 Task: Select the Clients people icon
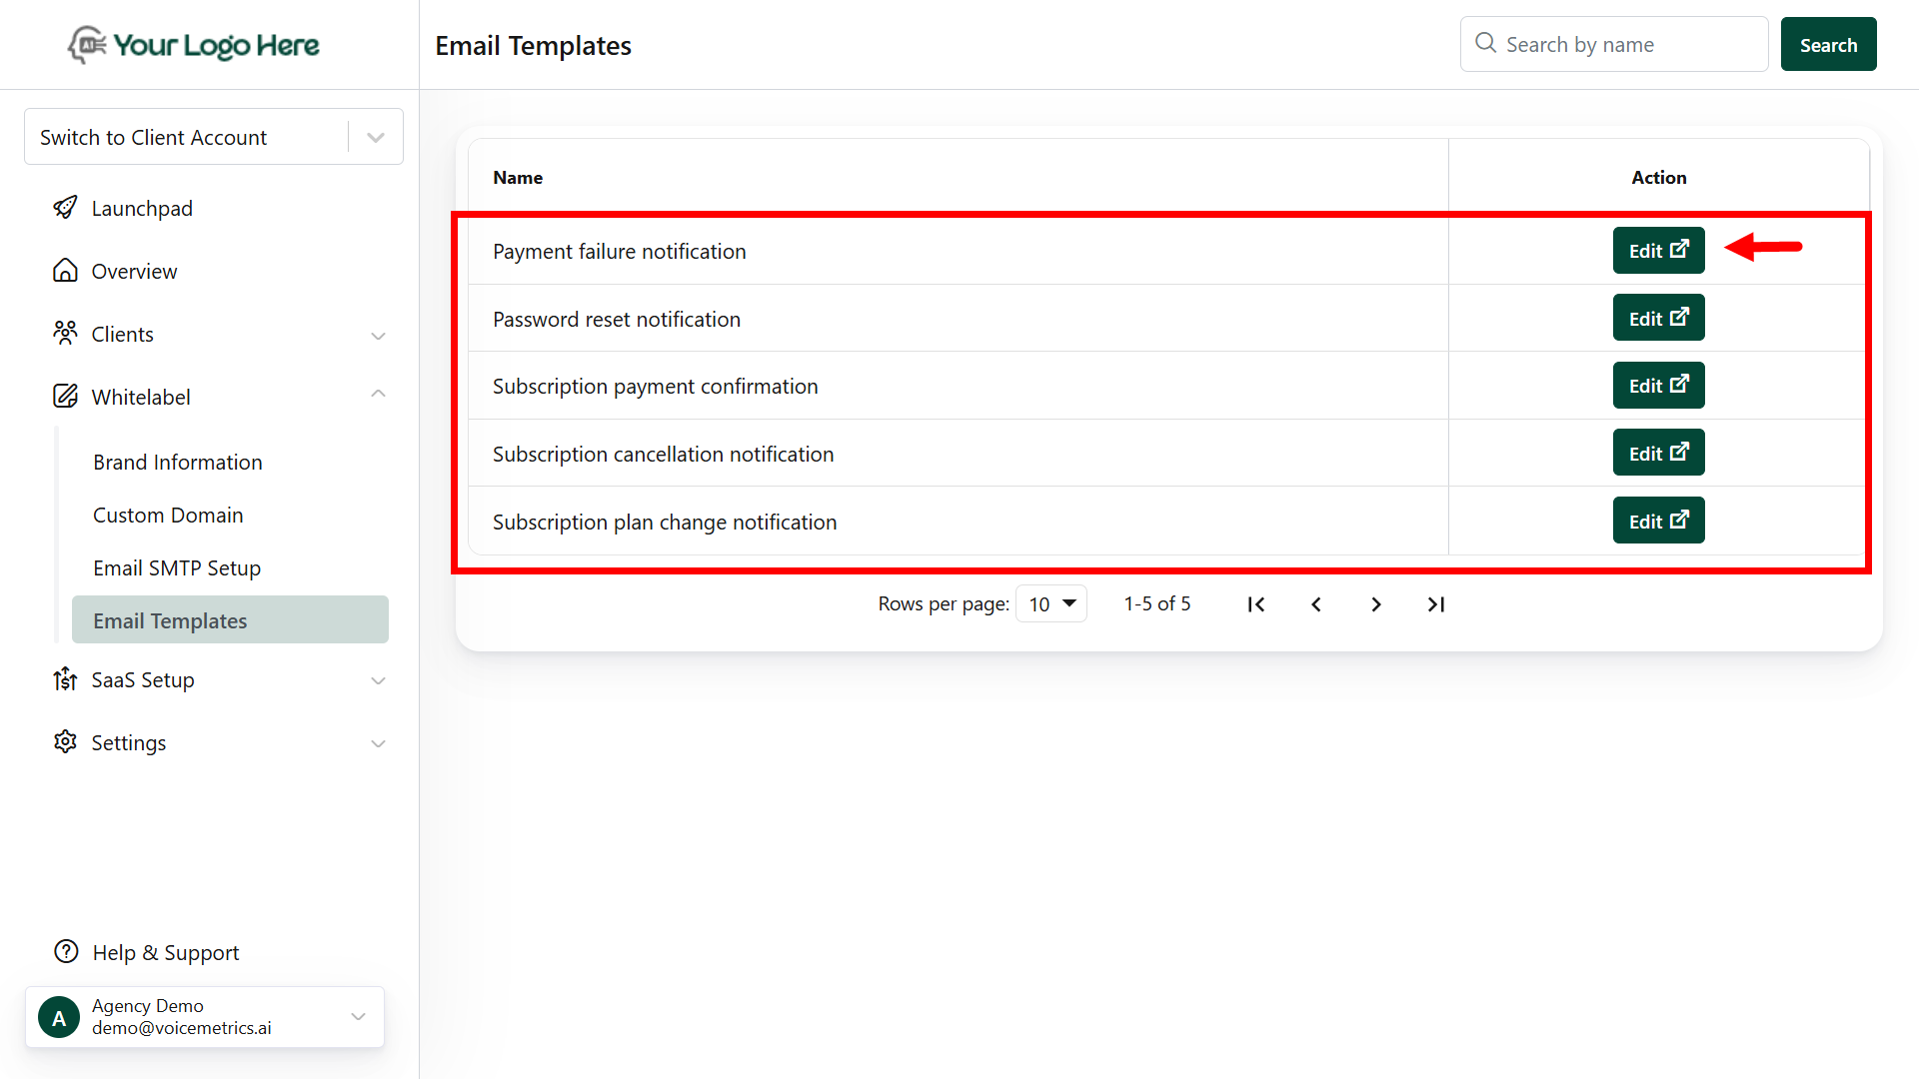[x=65, y=333]
